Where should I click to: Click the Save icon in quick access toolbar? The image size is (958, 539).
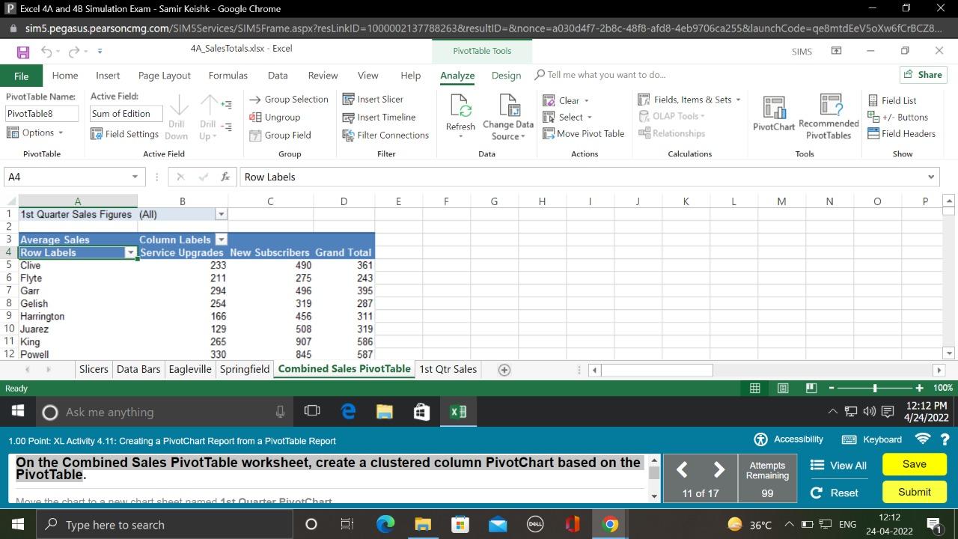click(x=22, y=52)
